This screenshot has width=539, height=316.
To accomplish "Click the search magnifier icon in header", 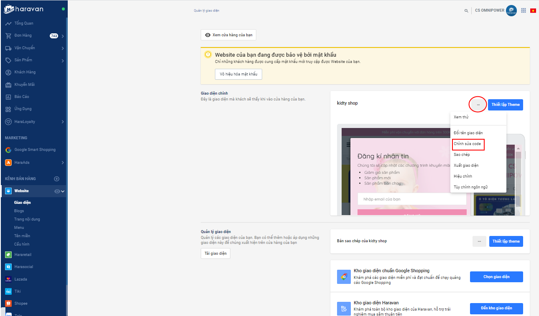I will [x=466, y=10].
